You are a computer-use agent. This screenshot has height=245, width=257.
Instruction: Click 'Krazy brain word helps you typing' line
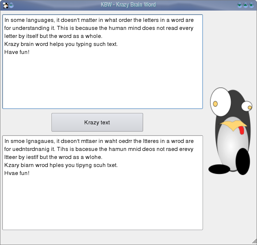[61, 44]
